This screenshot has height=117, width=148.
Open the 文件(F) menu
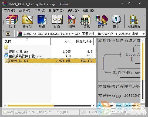tap(9, 11)
